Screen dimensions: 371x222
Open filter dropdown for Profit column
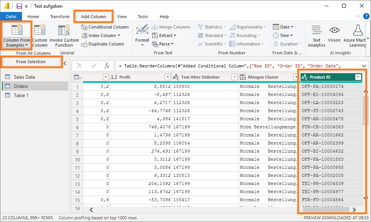tap(167, 77)
